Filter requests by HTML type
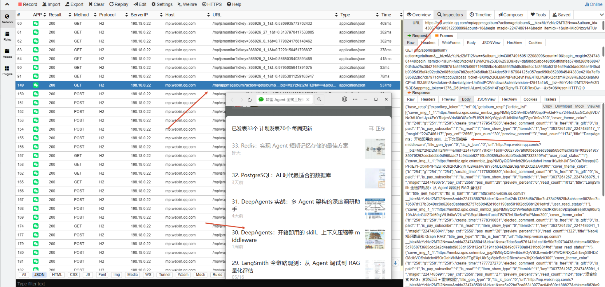The image size is (605, 287). click(x=57, y=275)
